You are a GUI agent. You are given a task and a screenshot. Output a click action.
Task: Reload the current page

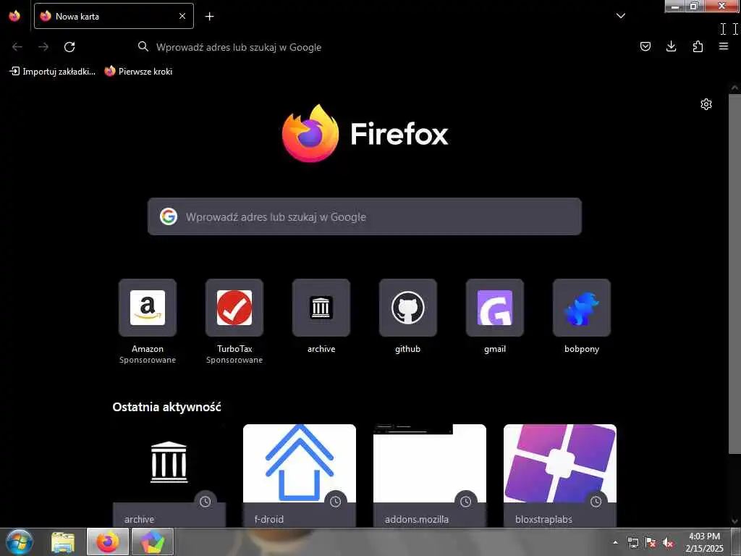tap(69, 47)
